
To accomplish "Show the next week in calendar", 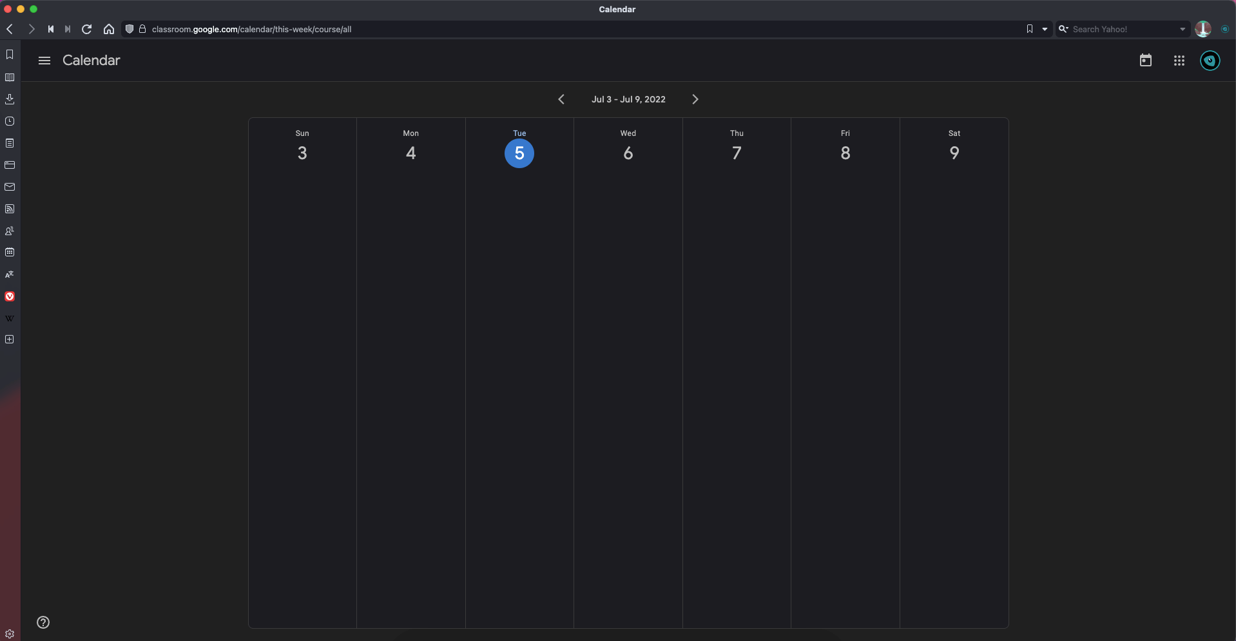I will tap(695, 99).
